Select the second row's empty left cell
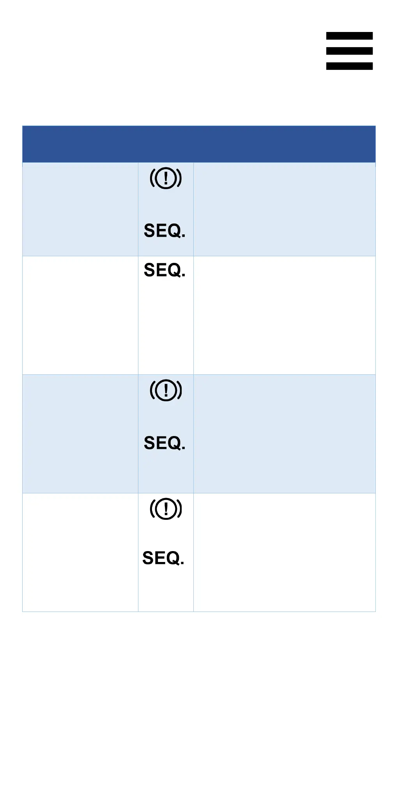398x796 pixels. pos(80,316)
